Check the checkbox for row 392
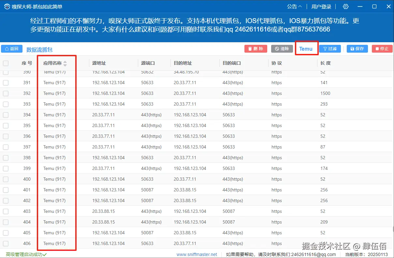The image size is (394, 258). click(6, 93)
